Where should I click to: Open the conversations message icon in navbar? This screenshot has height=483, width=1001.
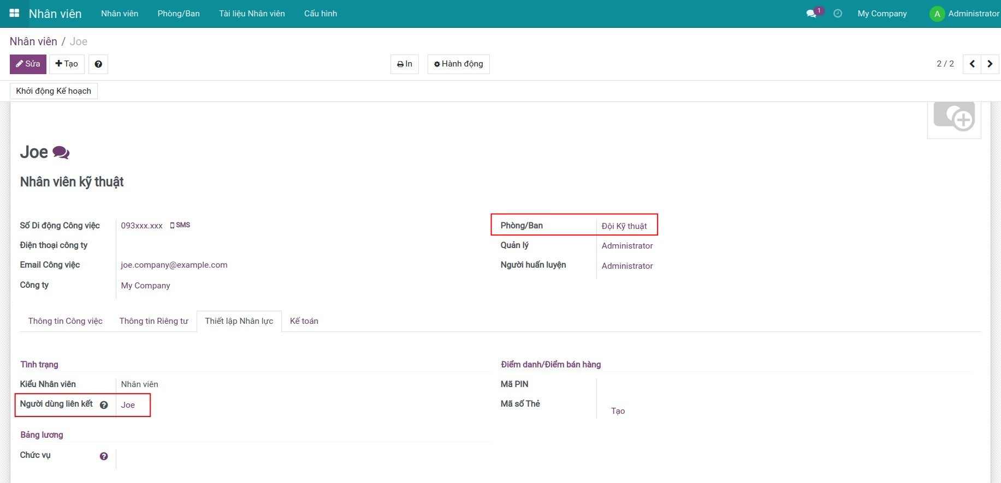tap(812, 14)
